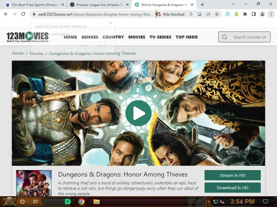Open the TOP IMDB menu item

coord(187,37)
